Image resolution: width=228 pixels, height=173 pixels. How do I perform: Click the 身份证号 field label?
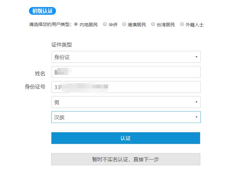point(35,86)
